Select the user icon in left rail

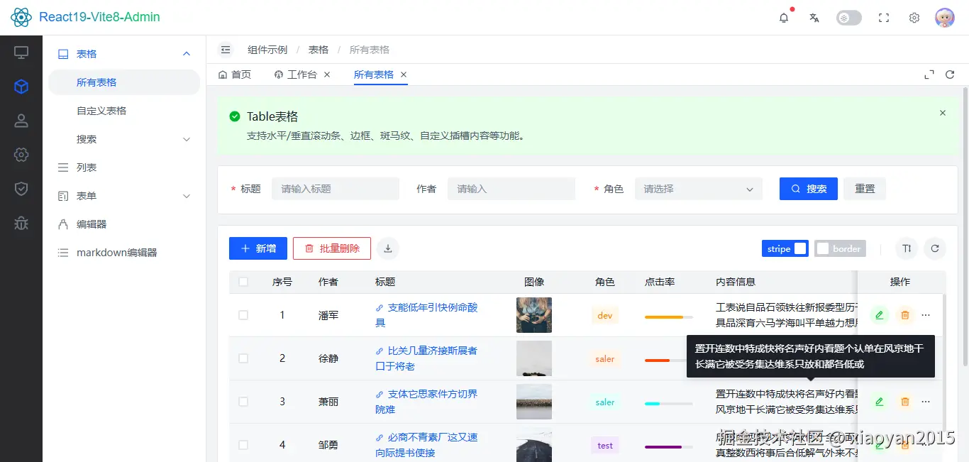pyautogui.click(x=21, y=121)
